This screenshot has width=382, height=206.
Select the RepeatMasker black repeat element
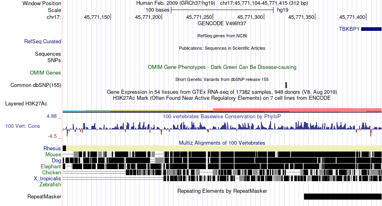[x=343, y=196]
